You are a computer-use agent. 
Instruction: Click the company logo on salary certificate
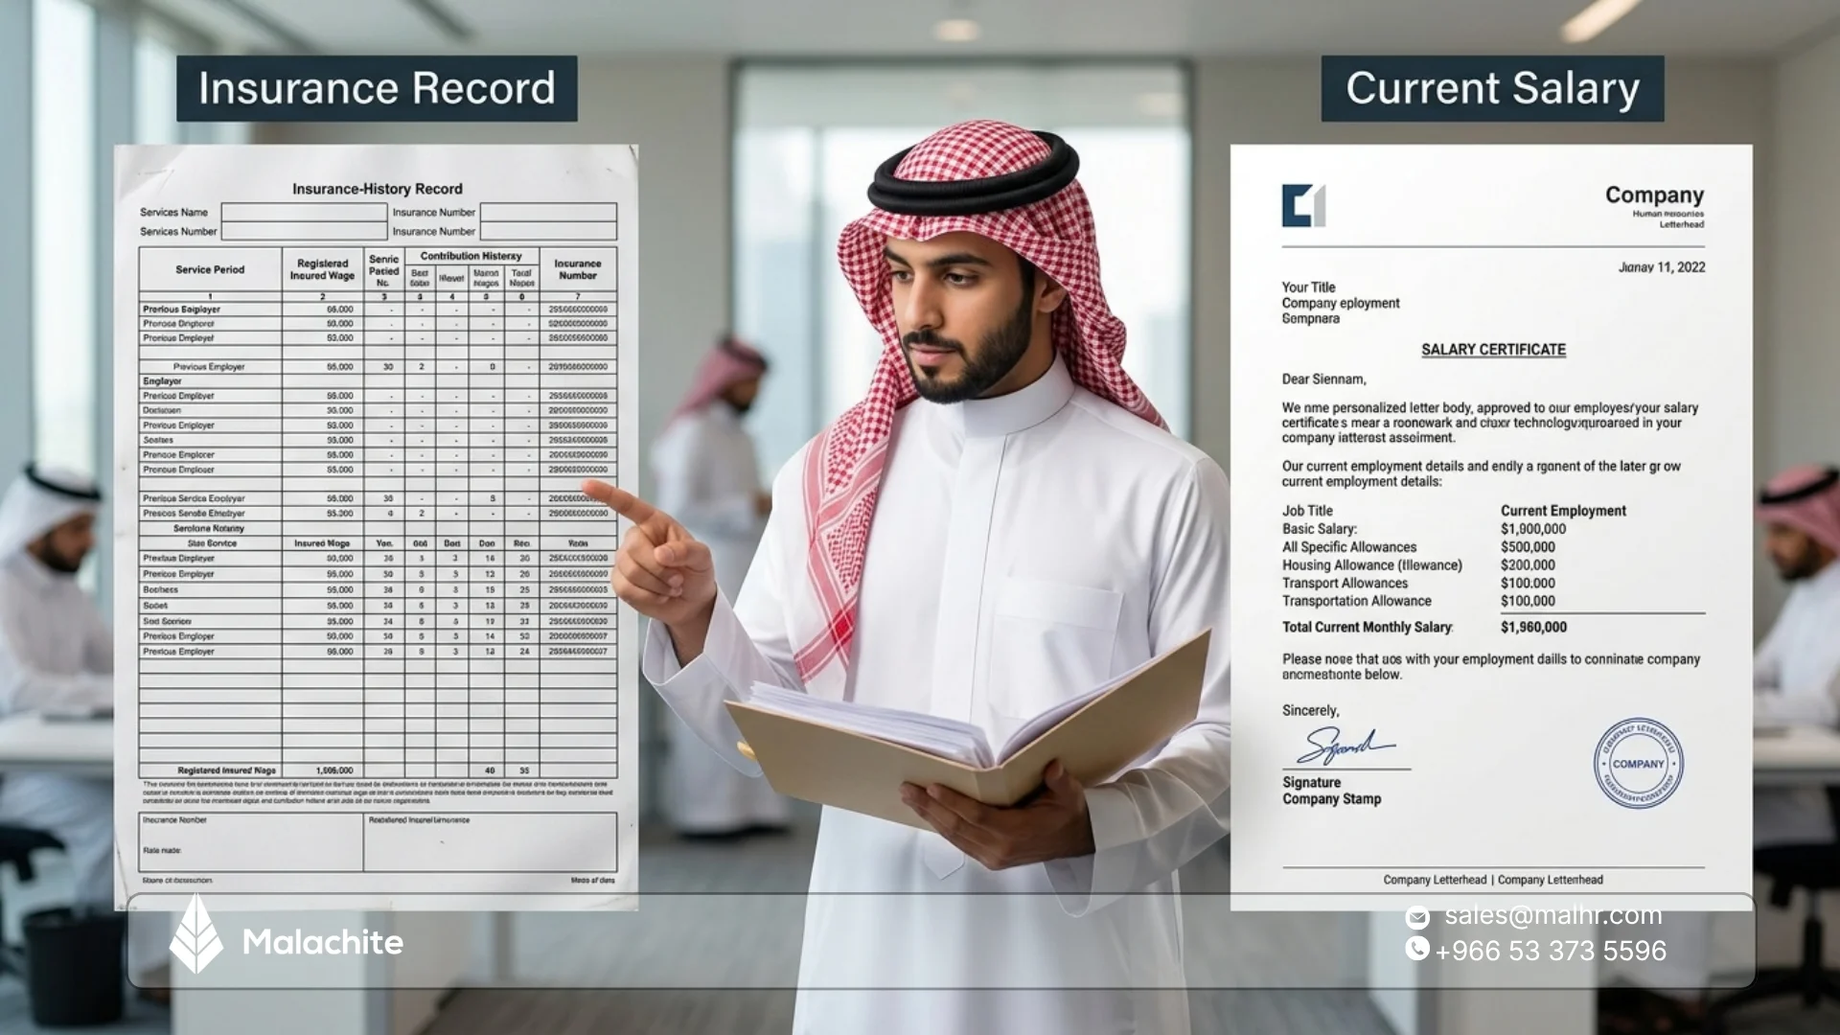point(1303,205)
